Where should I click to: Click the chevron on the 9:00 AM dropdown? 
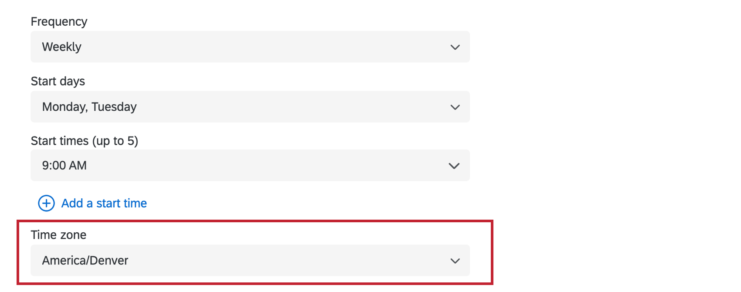tap(455, 166)
